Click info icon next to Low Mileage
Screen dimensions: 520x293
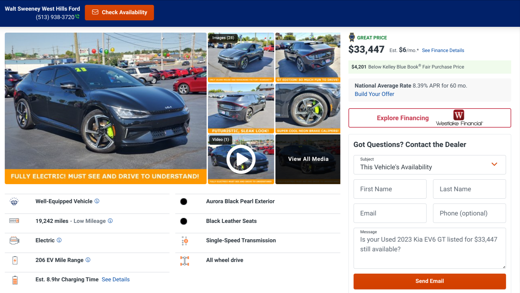[x=110, y=221]
